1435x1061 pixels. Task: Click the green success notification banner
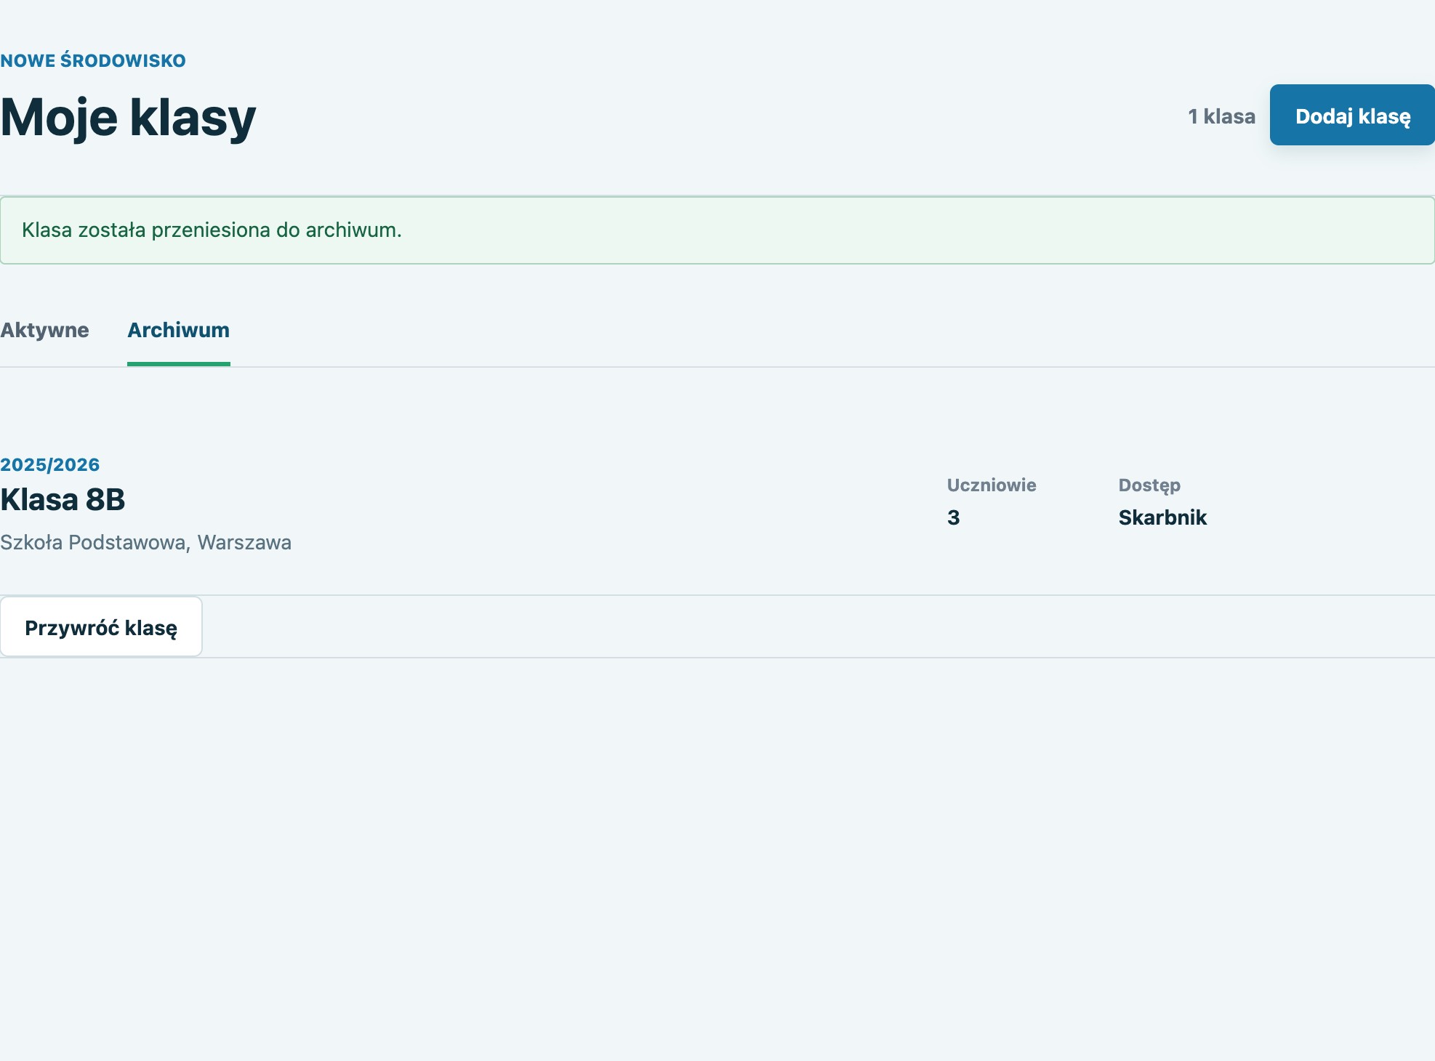tap(717, 230)
